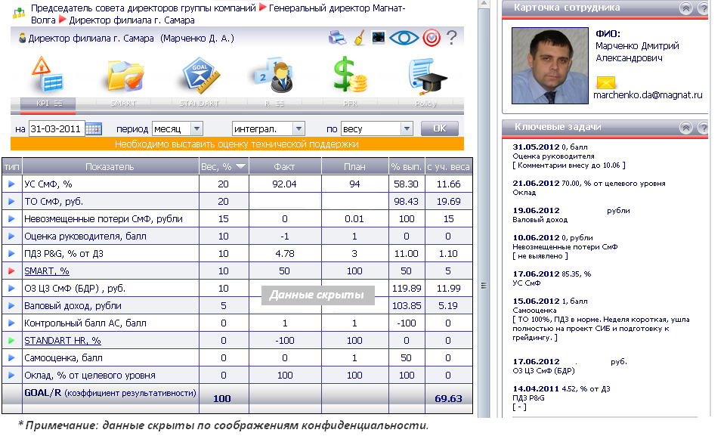Click breadcrumb Директор филиала г. Самара
Viewport: 727px width, 436px height.
click(x=131, y=20)
